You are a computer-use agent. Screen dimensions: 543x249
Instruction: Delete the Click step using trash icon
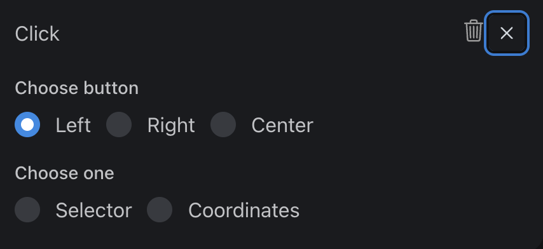(x=474, y=30)
